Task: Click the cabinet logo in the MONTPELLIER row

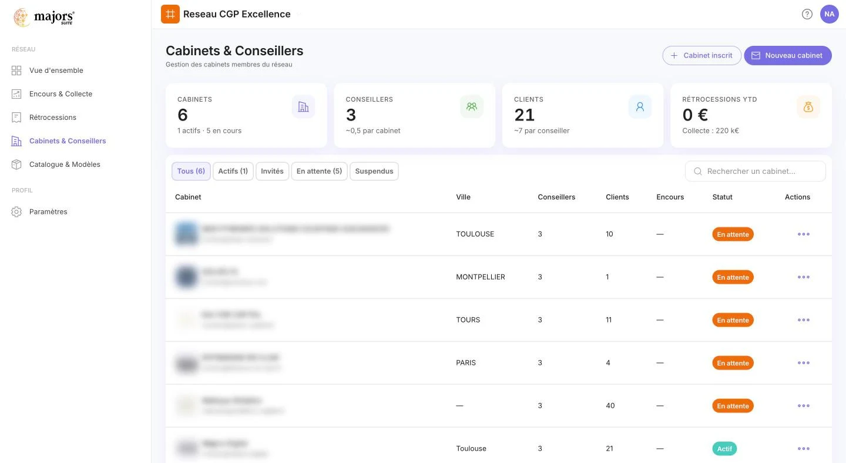Action: pos(187,277)
